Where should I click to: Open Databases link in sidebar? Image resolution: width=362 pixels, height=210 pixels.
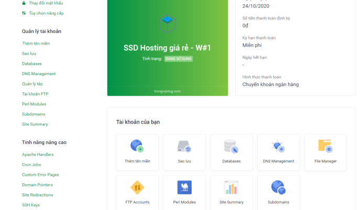[x=32, y=64]
